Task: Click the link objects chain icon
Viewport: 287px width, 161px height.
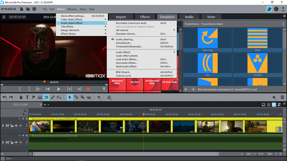Action: (x=52, y=97)
